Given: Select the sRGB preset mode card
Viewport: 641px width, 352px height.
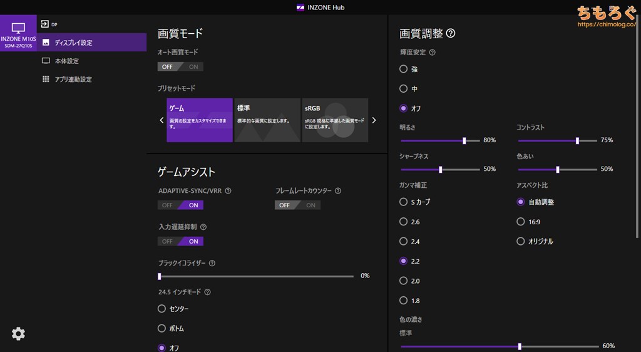Looking at the screenshot, I should point(336,120).
